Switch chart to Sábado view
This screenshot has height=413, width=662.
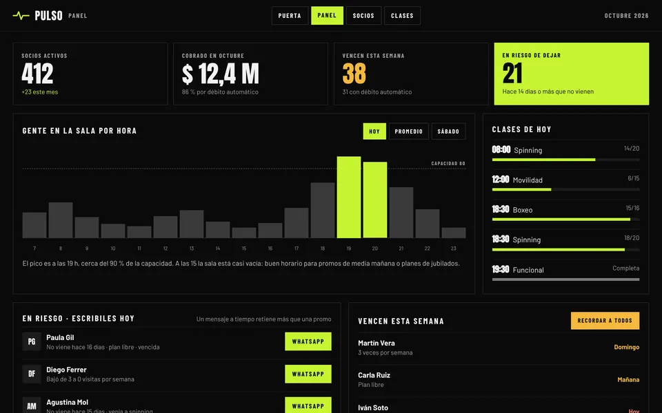tap(448, 131)
